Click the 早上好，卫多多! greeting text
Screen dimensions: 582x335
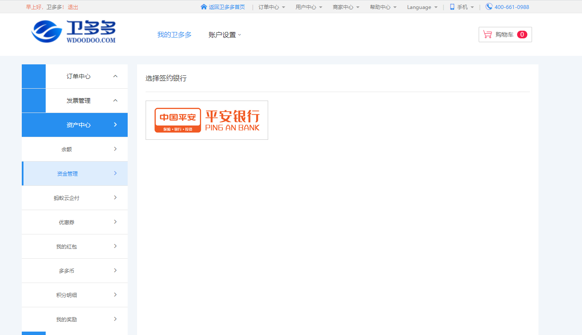45,7
